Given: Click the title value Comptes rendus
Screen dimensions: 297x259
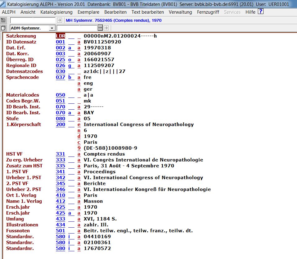Looking at the screenshot, I should pyautogui.click(x=104, y=154).
